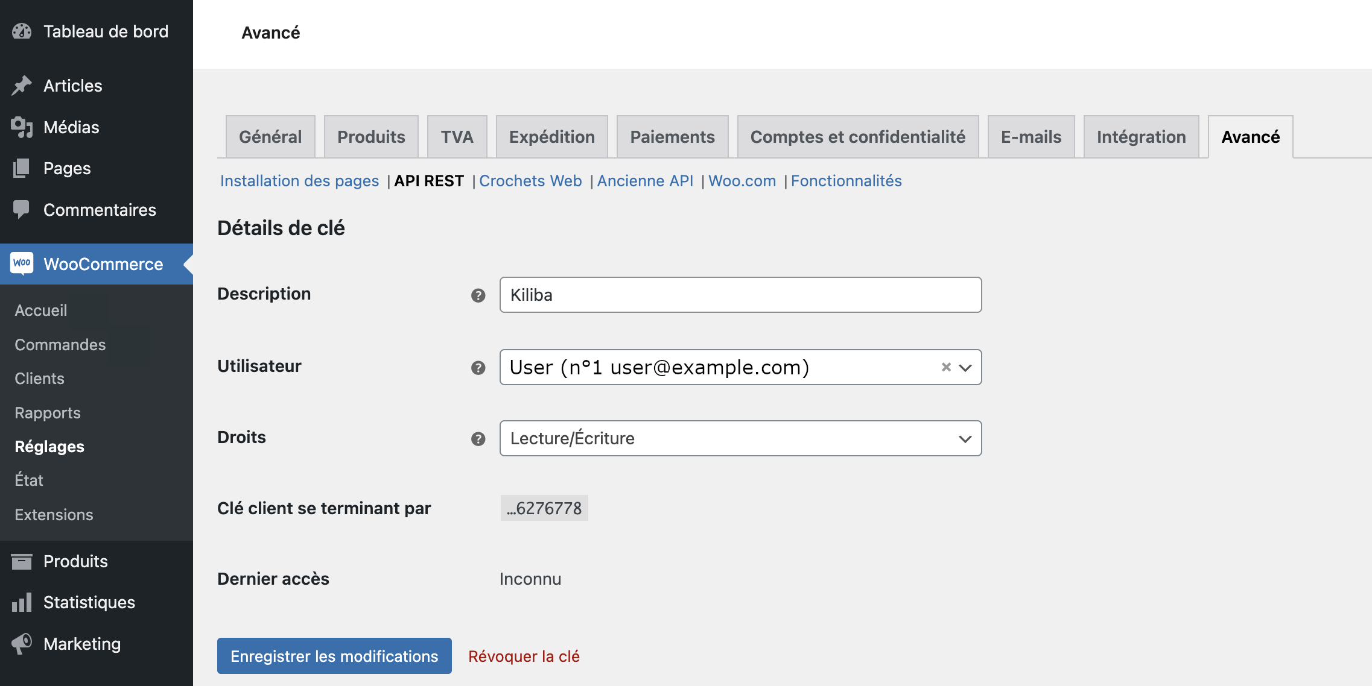
Task: Show help tooltip for Droits field
Action: (478, 439)
